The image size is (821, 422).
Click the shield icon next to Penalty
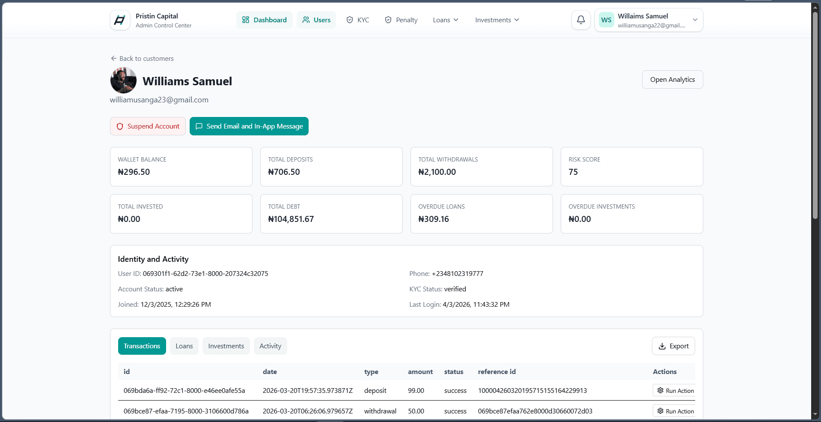click(x=388, y=20)
